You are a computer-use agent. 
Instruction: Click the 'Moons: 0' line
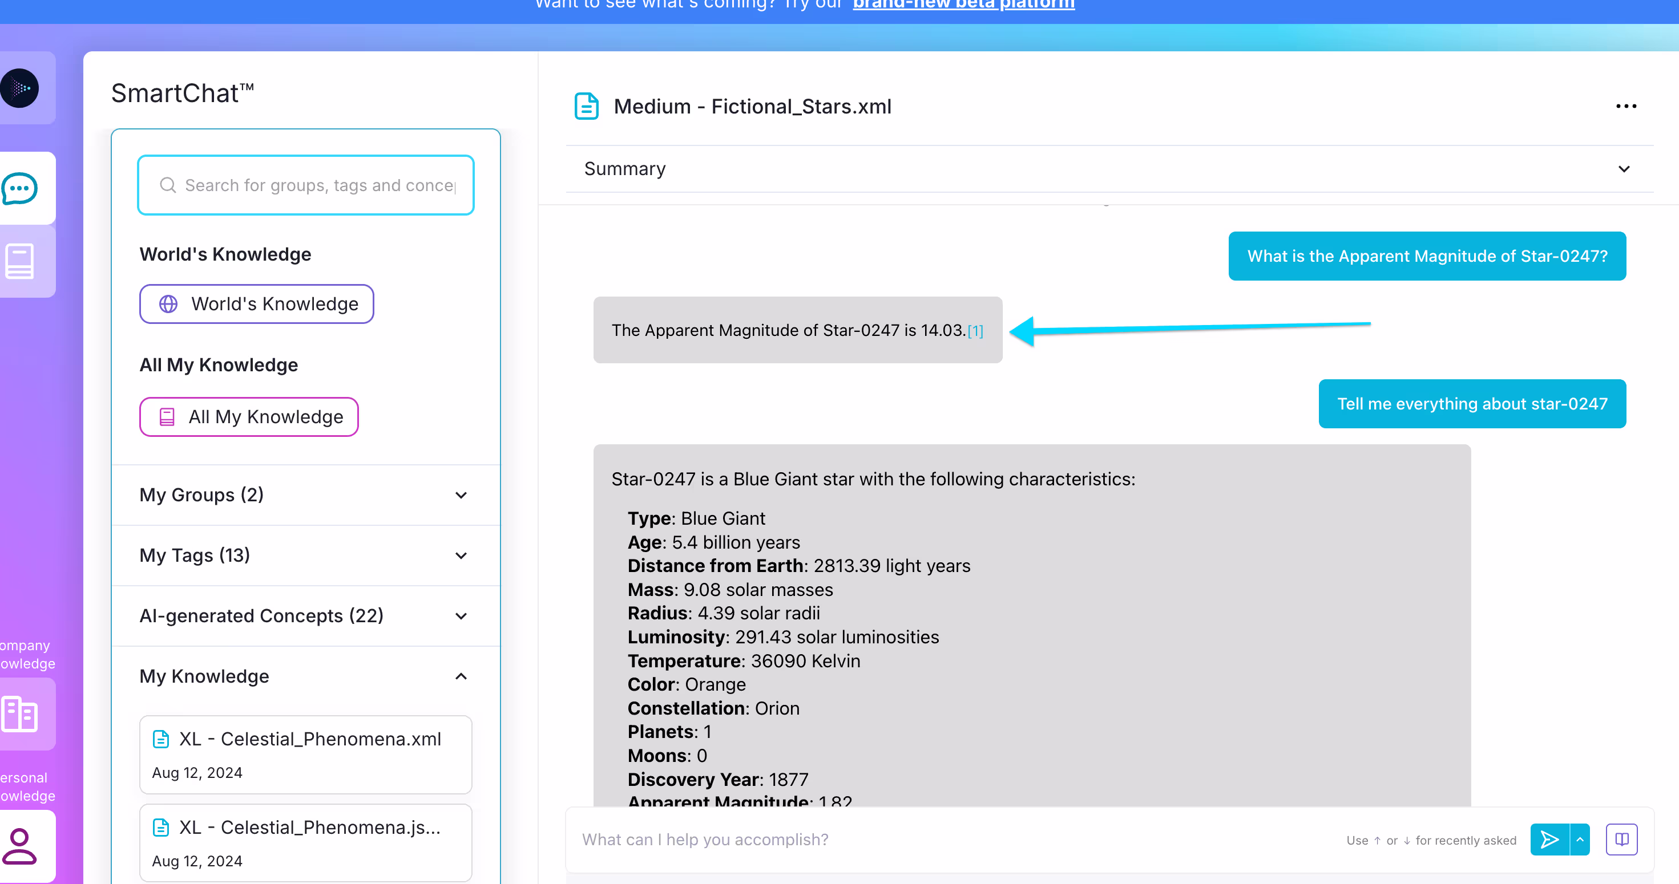click(x=667, y=756)
